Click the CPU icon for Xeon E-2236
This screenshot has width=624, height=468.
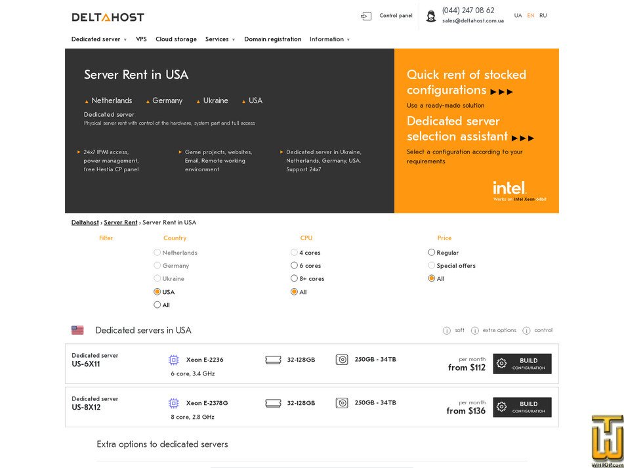click(x=173, y=360)
